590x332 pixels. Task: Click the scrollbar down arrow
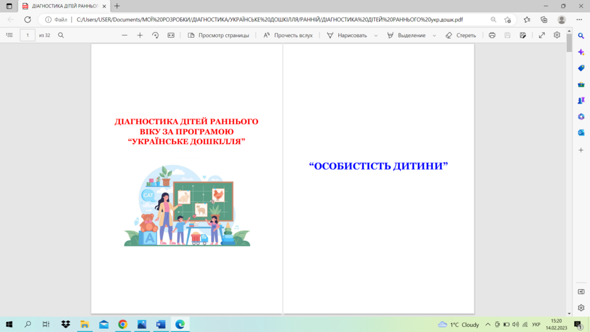[569, 314]
